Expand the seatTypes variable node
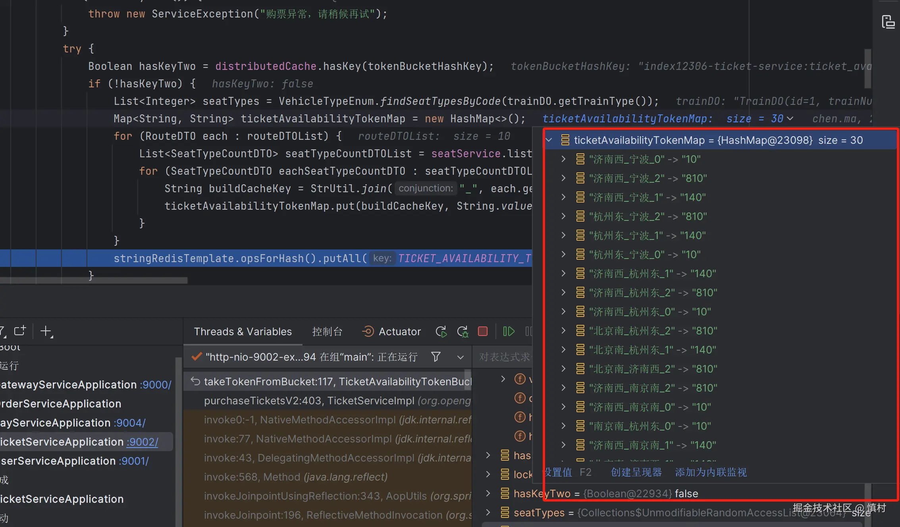Screen dimensions: 900x527 point(488,513)
